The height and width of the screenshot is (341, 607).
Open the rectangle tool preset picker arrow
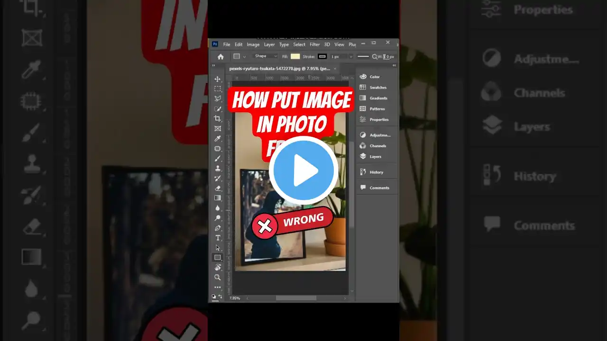pyautogui.click(x=245, y=56)
